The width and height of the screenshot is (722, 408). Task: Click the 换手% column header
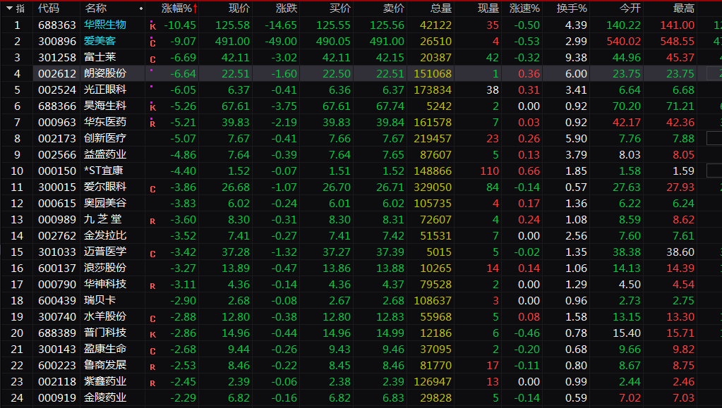pos(571,8)
